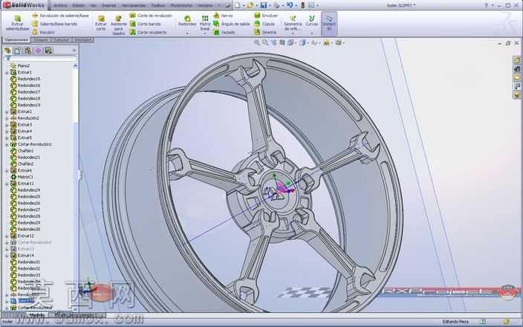Select Revolución de saliente/base tool

(60, 16)
